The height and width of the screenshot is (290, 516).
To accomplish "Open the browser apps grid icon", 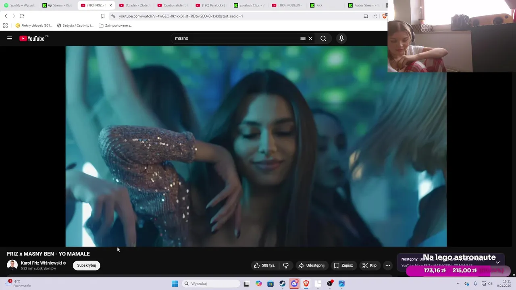I will click(5, 25).
